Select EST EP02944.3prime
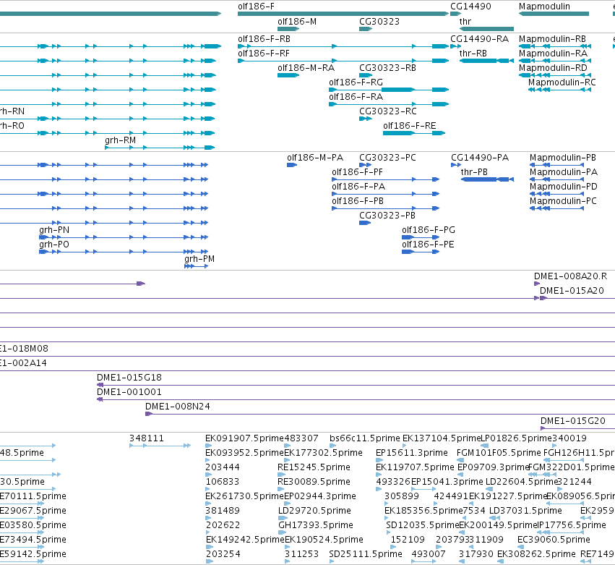 [x=320, y=497]
